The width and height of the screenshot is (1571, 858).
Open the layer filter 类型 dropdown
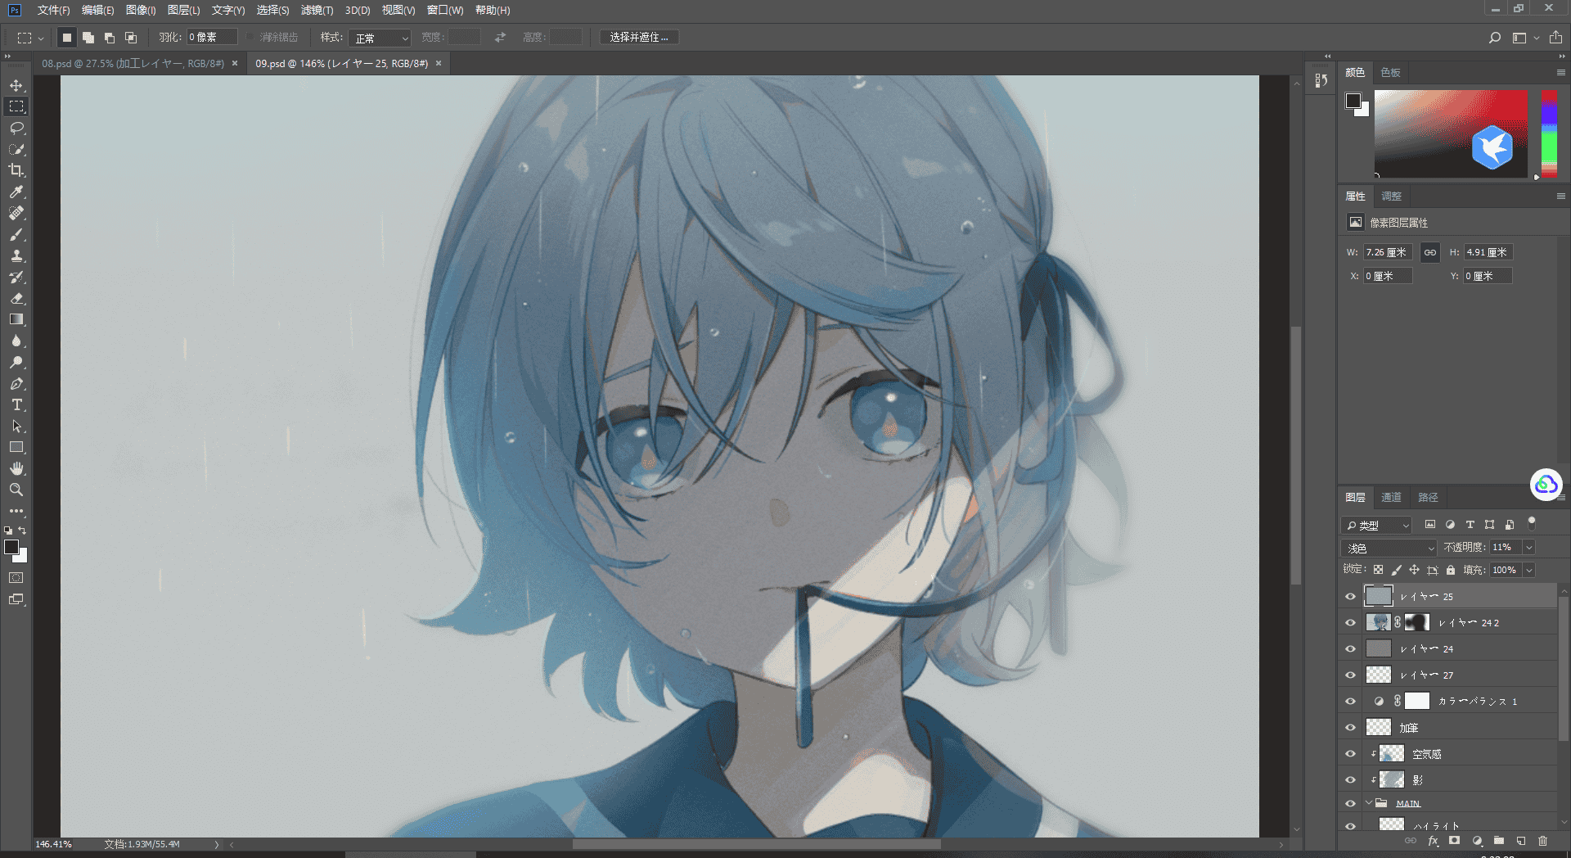1378,525
